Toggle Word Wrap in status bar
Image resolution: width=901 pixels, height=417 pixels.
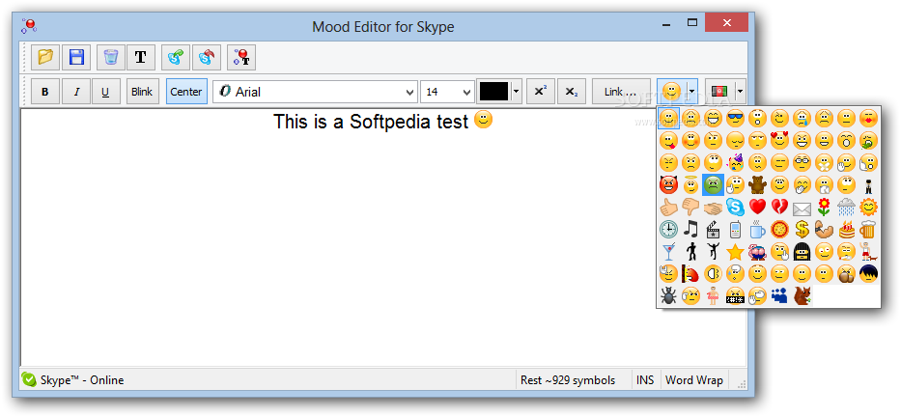pos(694,379)
